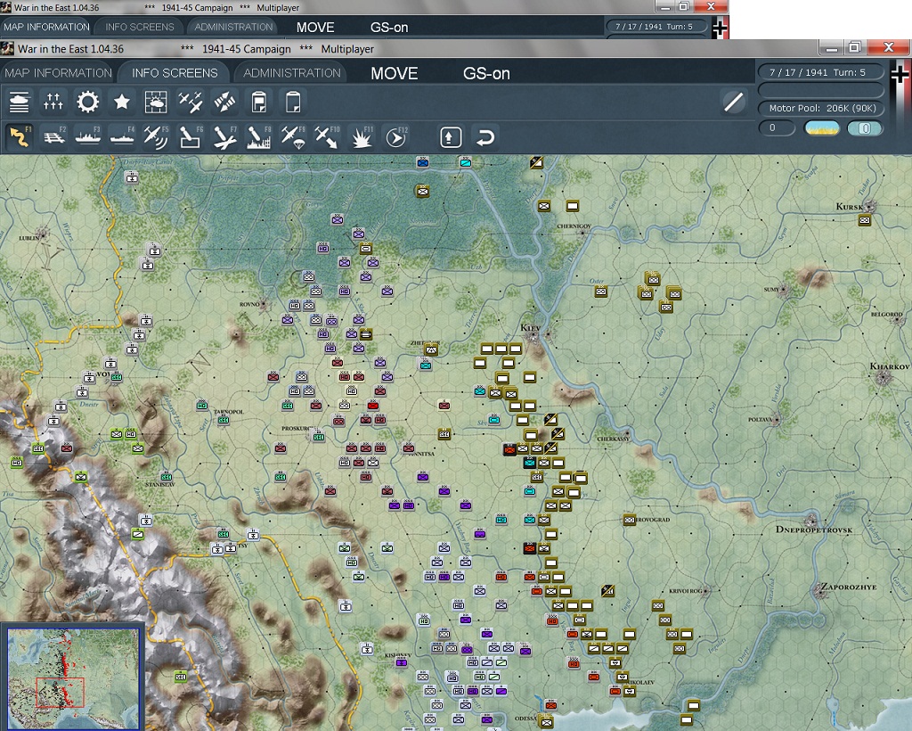912x731 pixels.
Task: Click the opposing striped arrows icon
Action: [224, 102]
